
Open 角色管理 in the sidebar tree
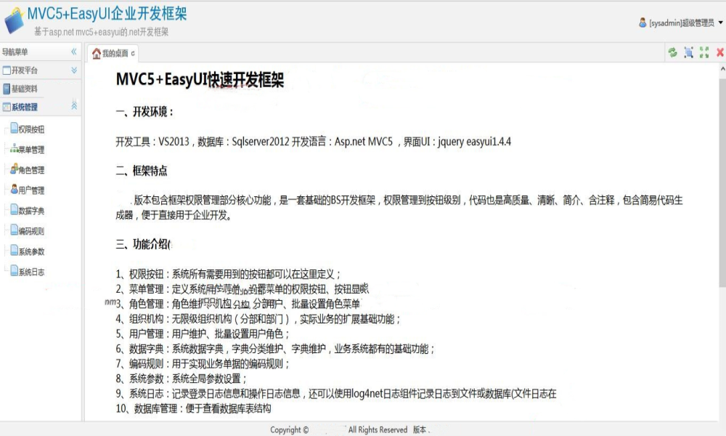tap(31, 170)
